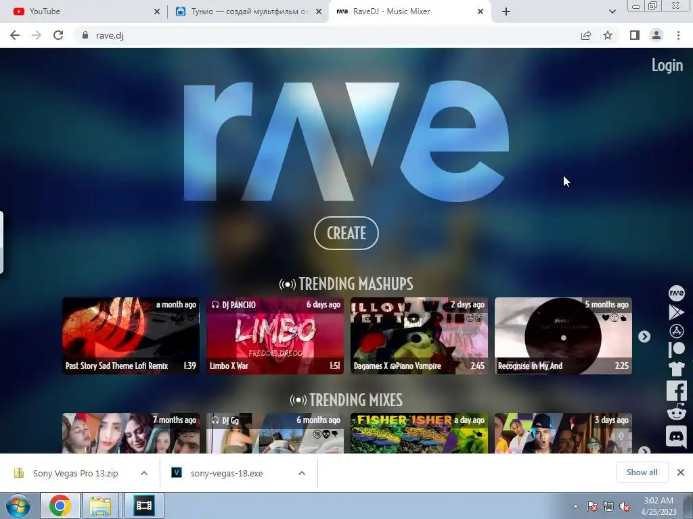Open the network tray icon
This screenshot has height=519, width=693.
(x=608, y=506)
